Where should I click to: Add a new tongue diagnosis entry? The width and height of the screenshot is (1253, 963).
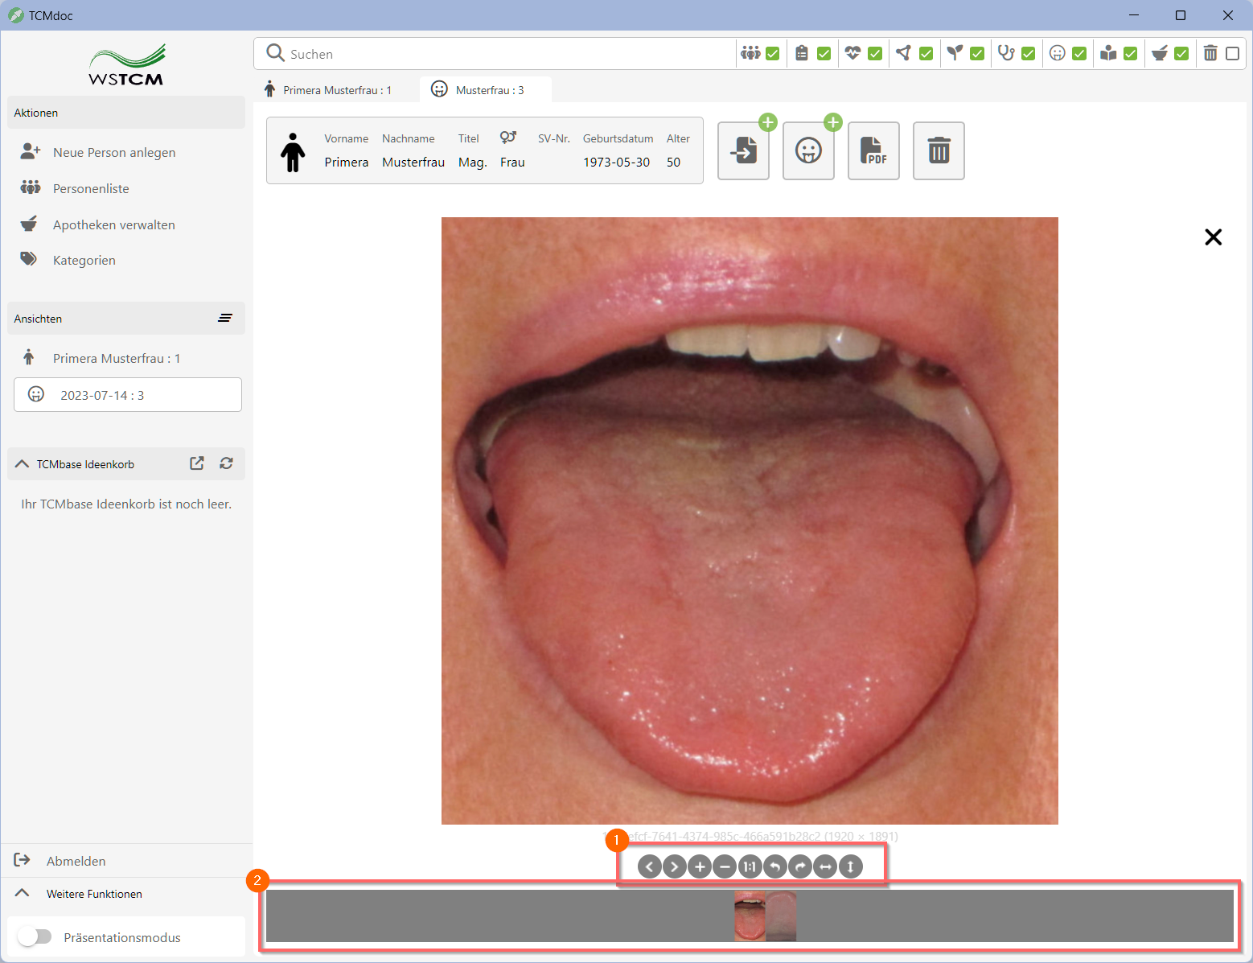pyautogui.click(x=808, y=150)
